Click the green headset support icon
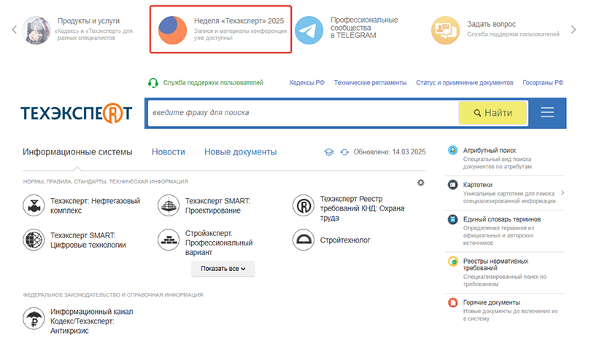Screen dimensions: 591x346 pyautogui.click(x=153, y=83)
